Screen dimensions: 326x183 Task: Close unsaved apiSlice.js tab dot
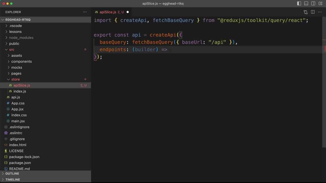point(128,12)
